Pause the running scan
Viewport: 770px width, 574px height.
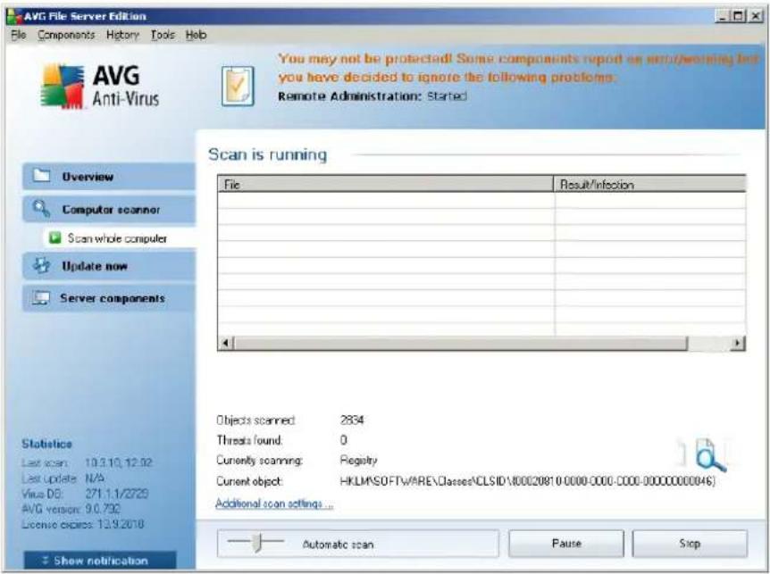566,543
